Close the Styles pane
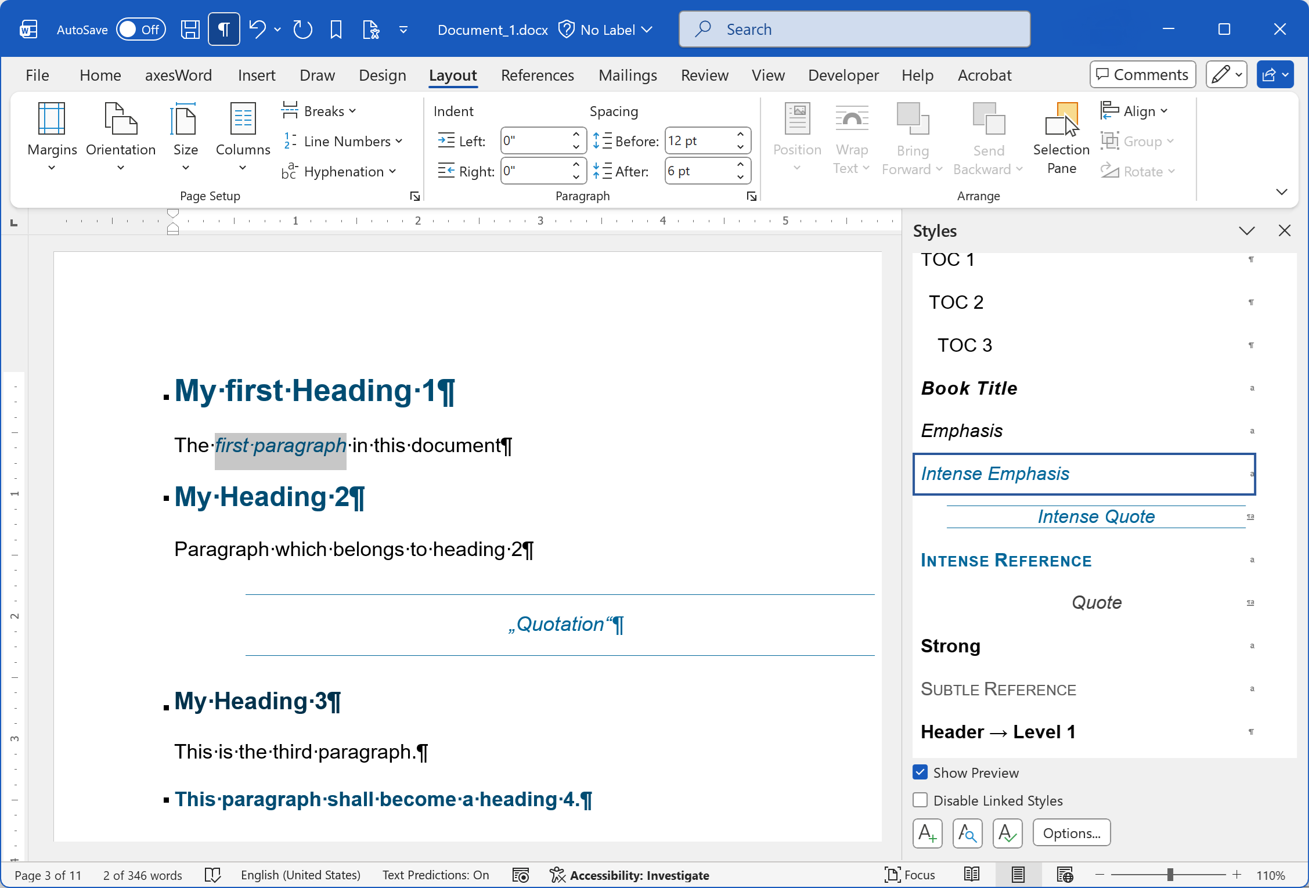 (1285, 230)
